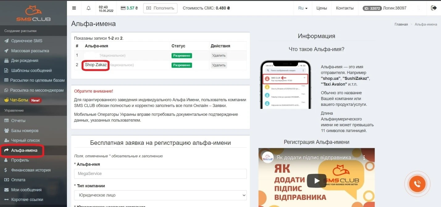
Task: Click the orange phone call button
Action: coord(417,184)
